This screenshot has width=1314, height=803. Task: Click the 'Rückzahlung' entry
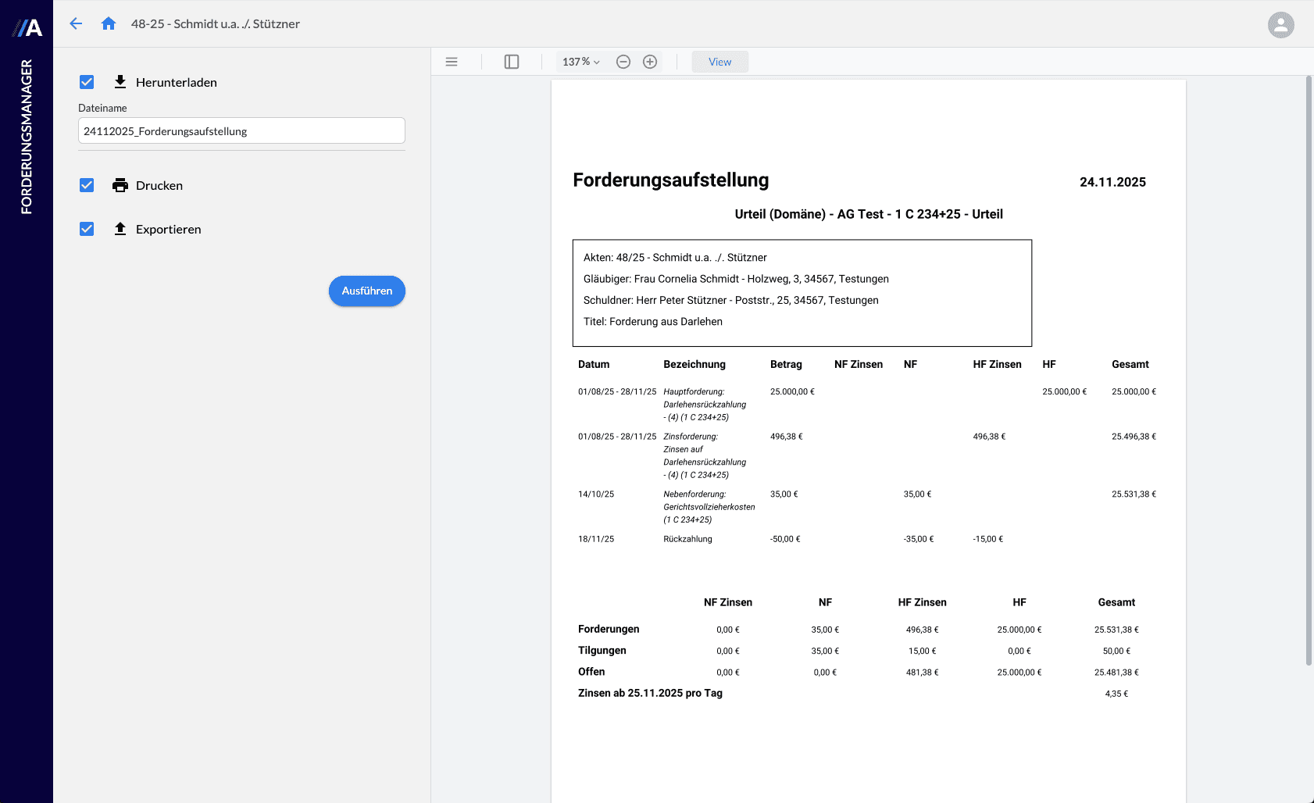tap(687, 539)
